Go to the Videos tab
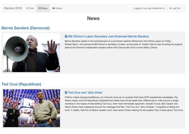 pos(57,8)
